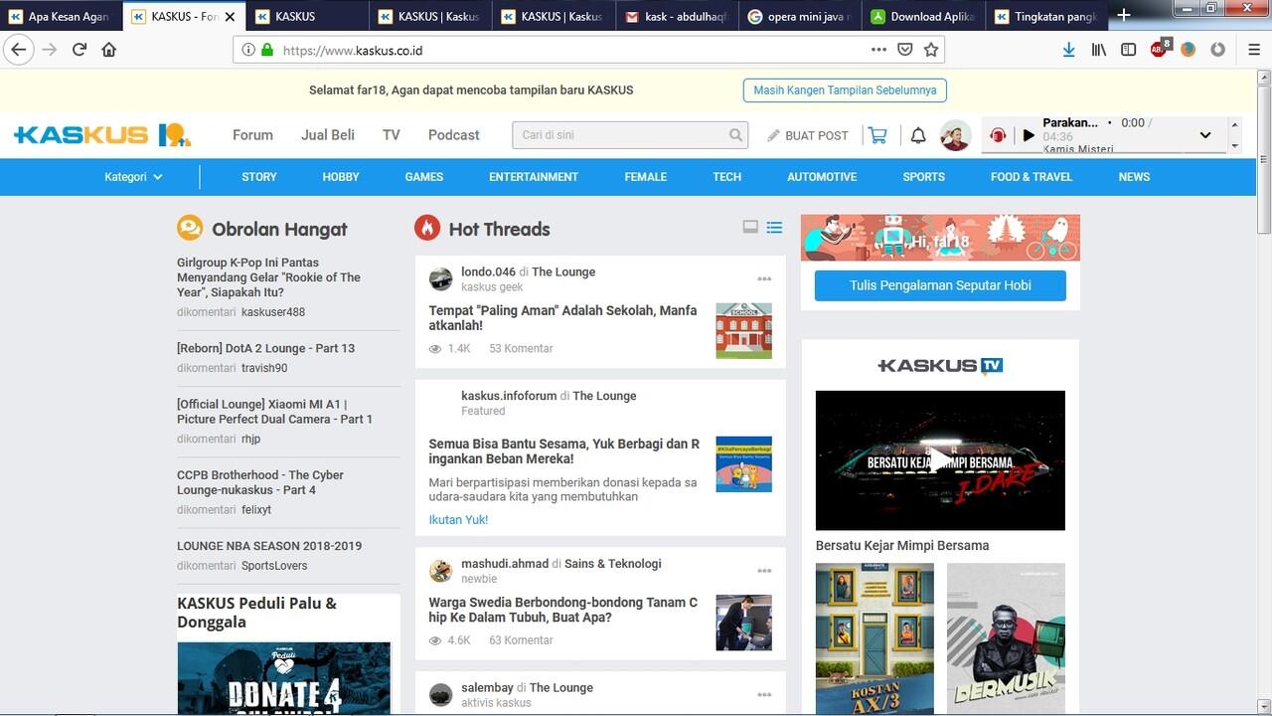Select the TECH category
The height and width of the screenshot is (716, 1272).
point(726,177)
